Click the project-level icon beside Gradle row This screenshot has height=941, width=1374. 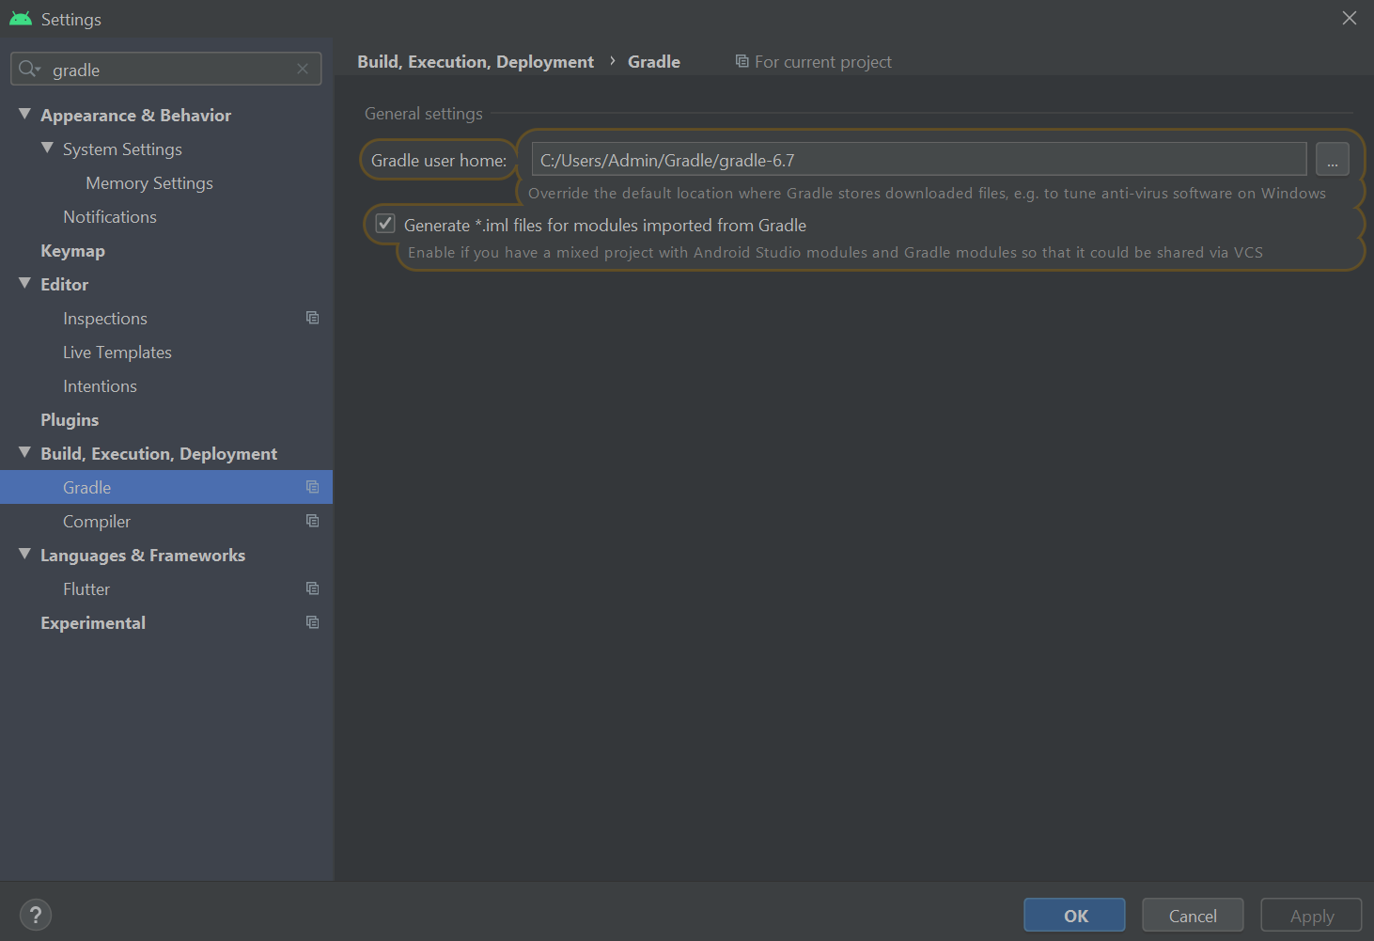tap(313, 487)
